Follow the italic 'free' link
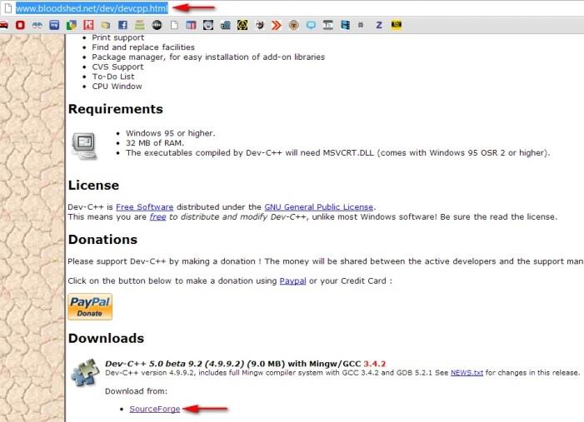This screenshot has height=422, width=584. (158, 216)
